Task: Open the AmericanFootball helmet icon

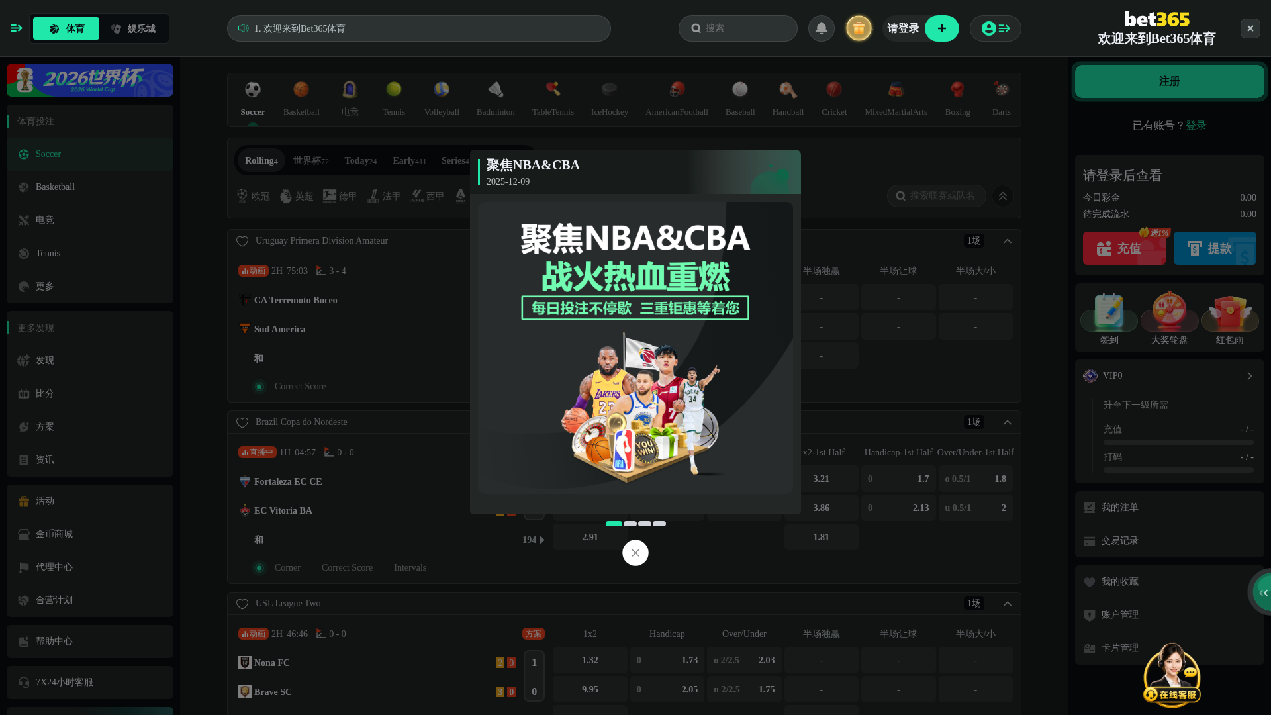Action: 677,89
